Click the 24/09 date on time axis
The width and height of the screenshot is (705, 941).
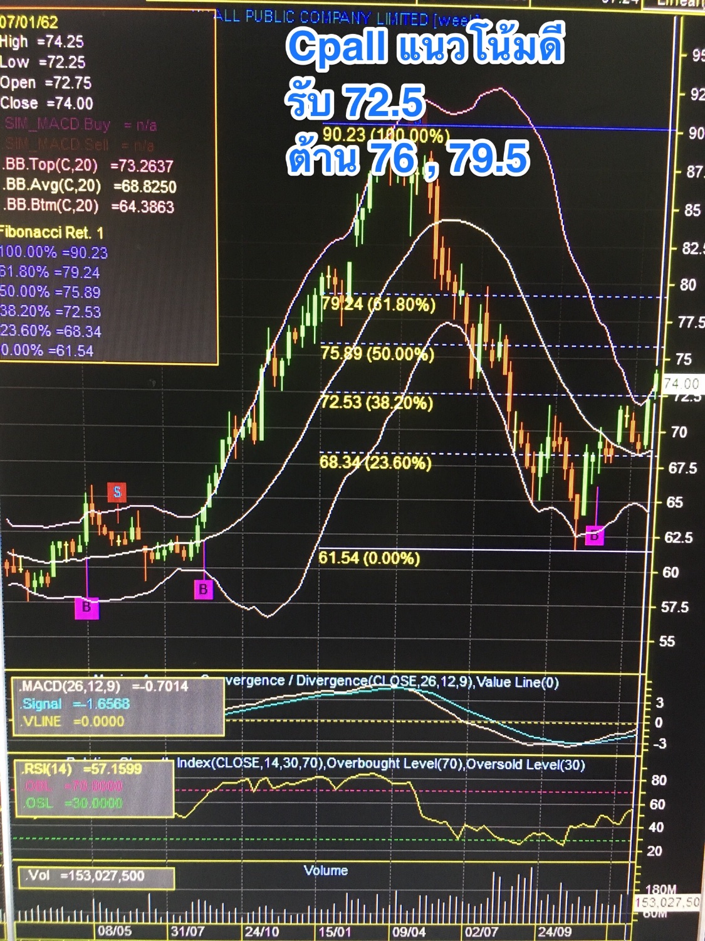pyautogui.click(x=555, y=931)
